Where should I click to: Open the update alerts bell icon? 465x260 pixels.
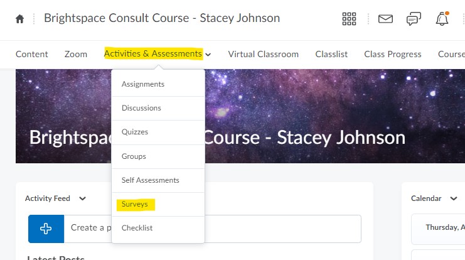(x=442, y=19)
